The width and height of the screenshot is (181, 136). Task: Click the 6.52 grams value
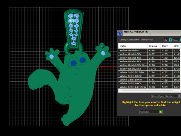(x=152, y=76)
